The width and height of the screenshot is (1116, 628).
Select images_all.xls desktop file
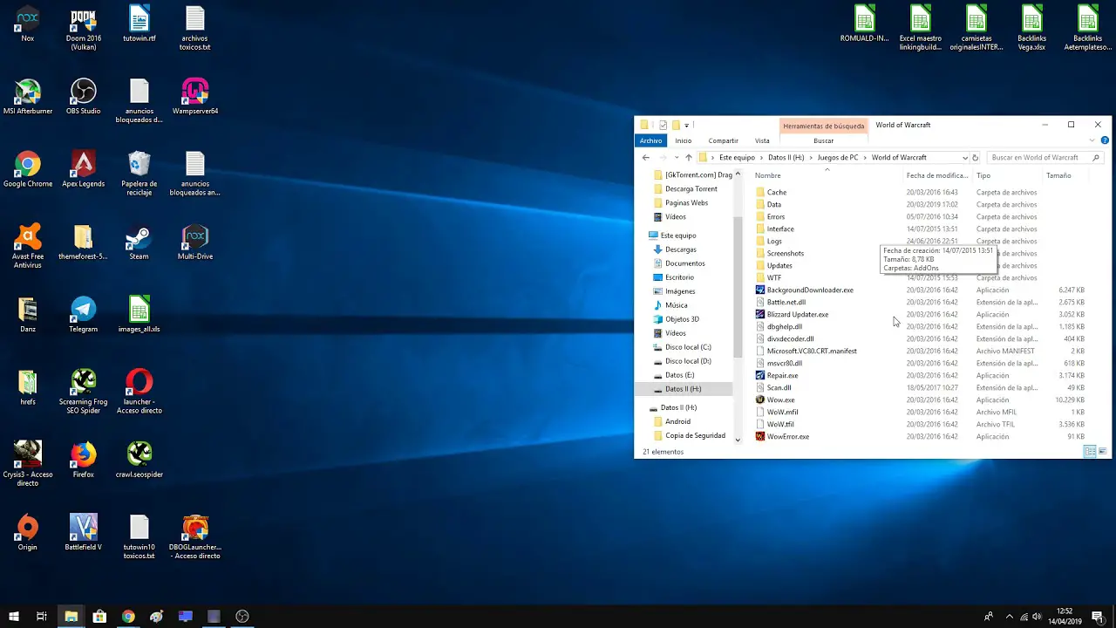(139, 315)
